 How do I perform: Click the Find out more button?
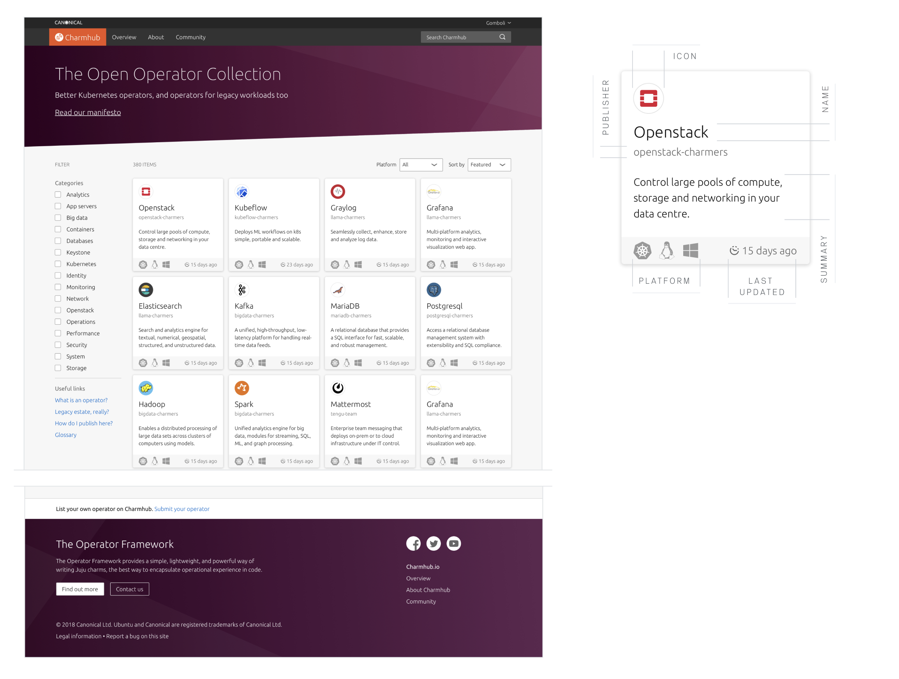[x=80, y=589]
